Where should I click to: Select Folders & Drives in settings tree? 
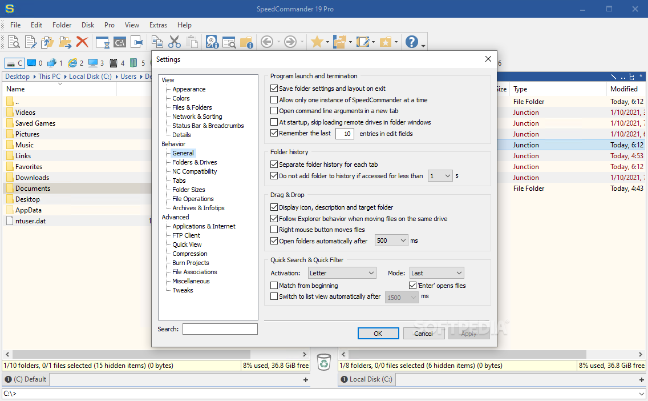pos(195,162)
